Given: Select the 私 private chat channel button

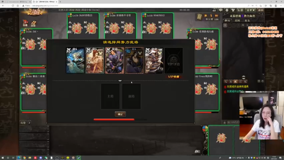Looking at the screenshot, I should (x=245, y=81).
